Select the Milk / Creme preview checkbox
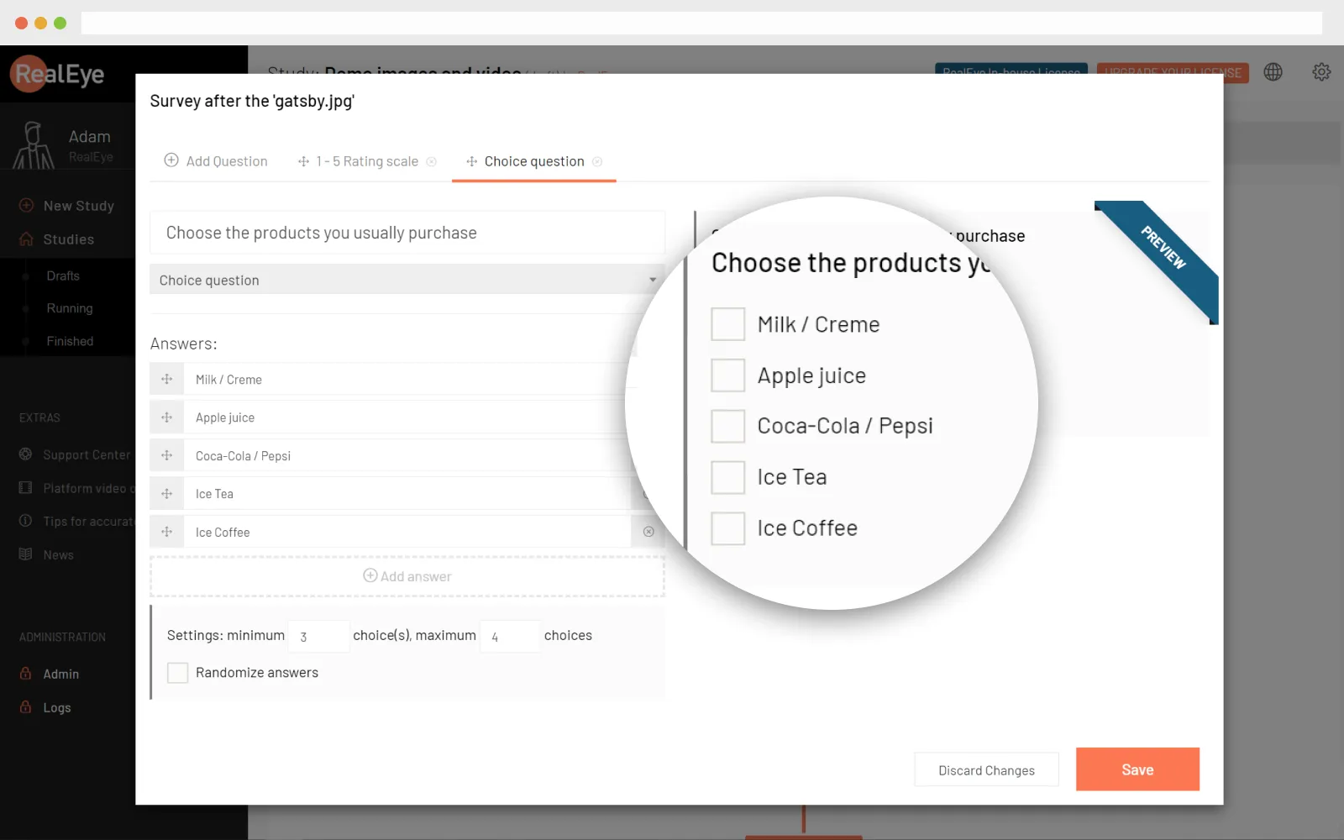Screen dimensions: 1344x840 (x=727, y=324)
